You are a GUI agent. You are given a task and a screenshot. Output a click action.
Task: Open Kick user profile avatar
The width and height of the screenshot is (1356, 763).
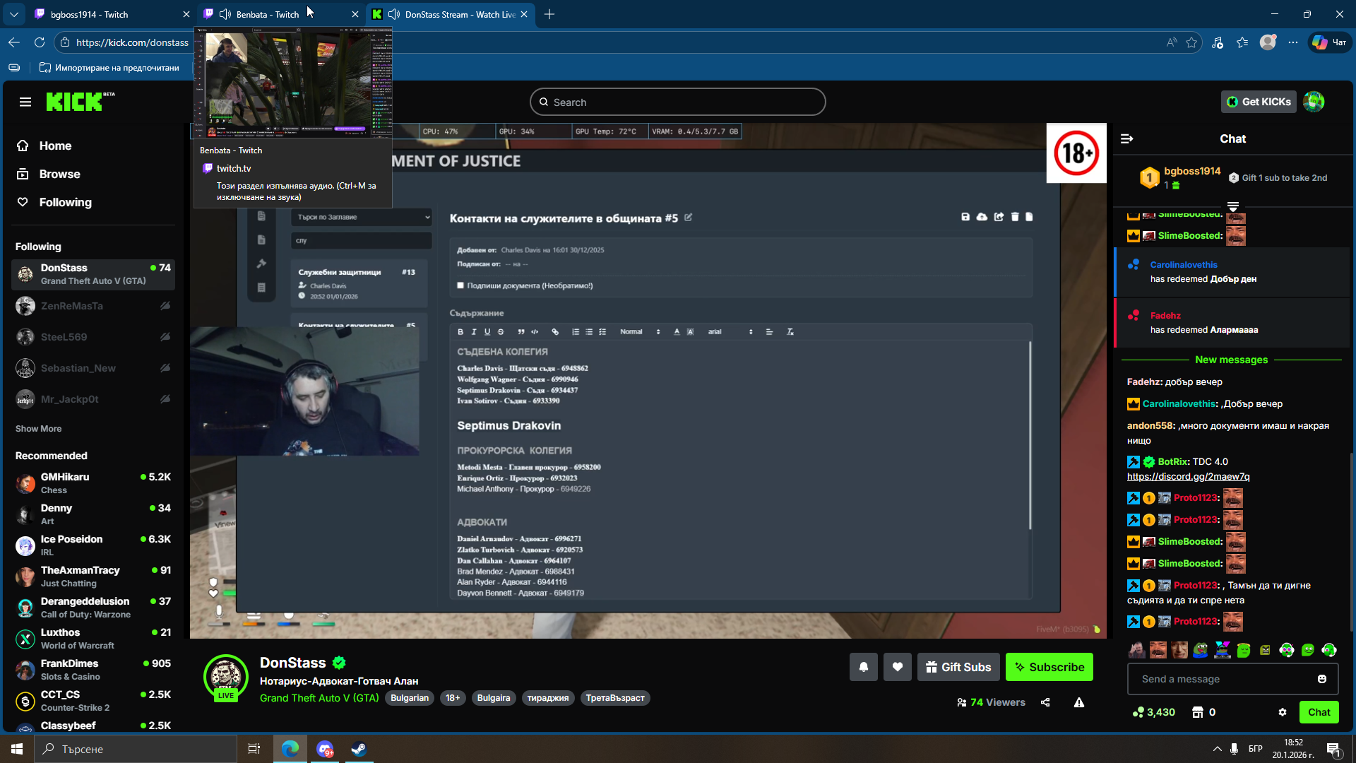pyautogui.click(x=1314, y=102)
